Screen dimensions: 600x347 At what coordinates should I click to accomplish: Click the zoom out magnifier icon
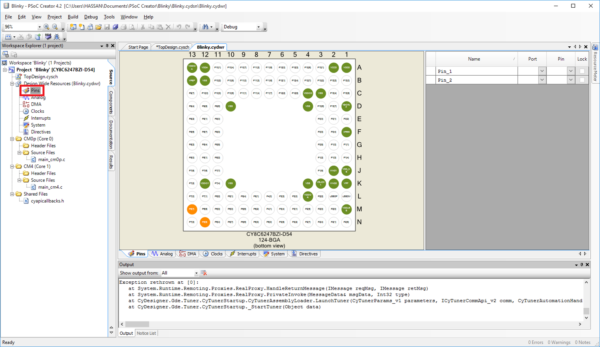(55, 27)
